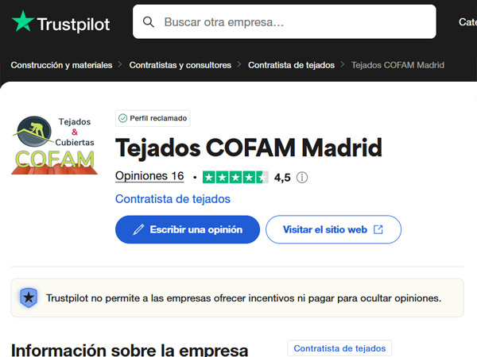Click the rating info icon beside 4,5
The image size is (477, 357).
click(302, 177)
